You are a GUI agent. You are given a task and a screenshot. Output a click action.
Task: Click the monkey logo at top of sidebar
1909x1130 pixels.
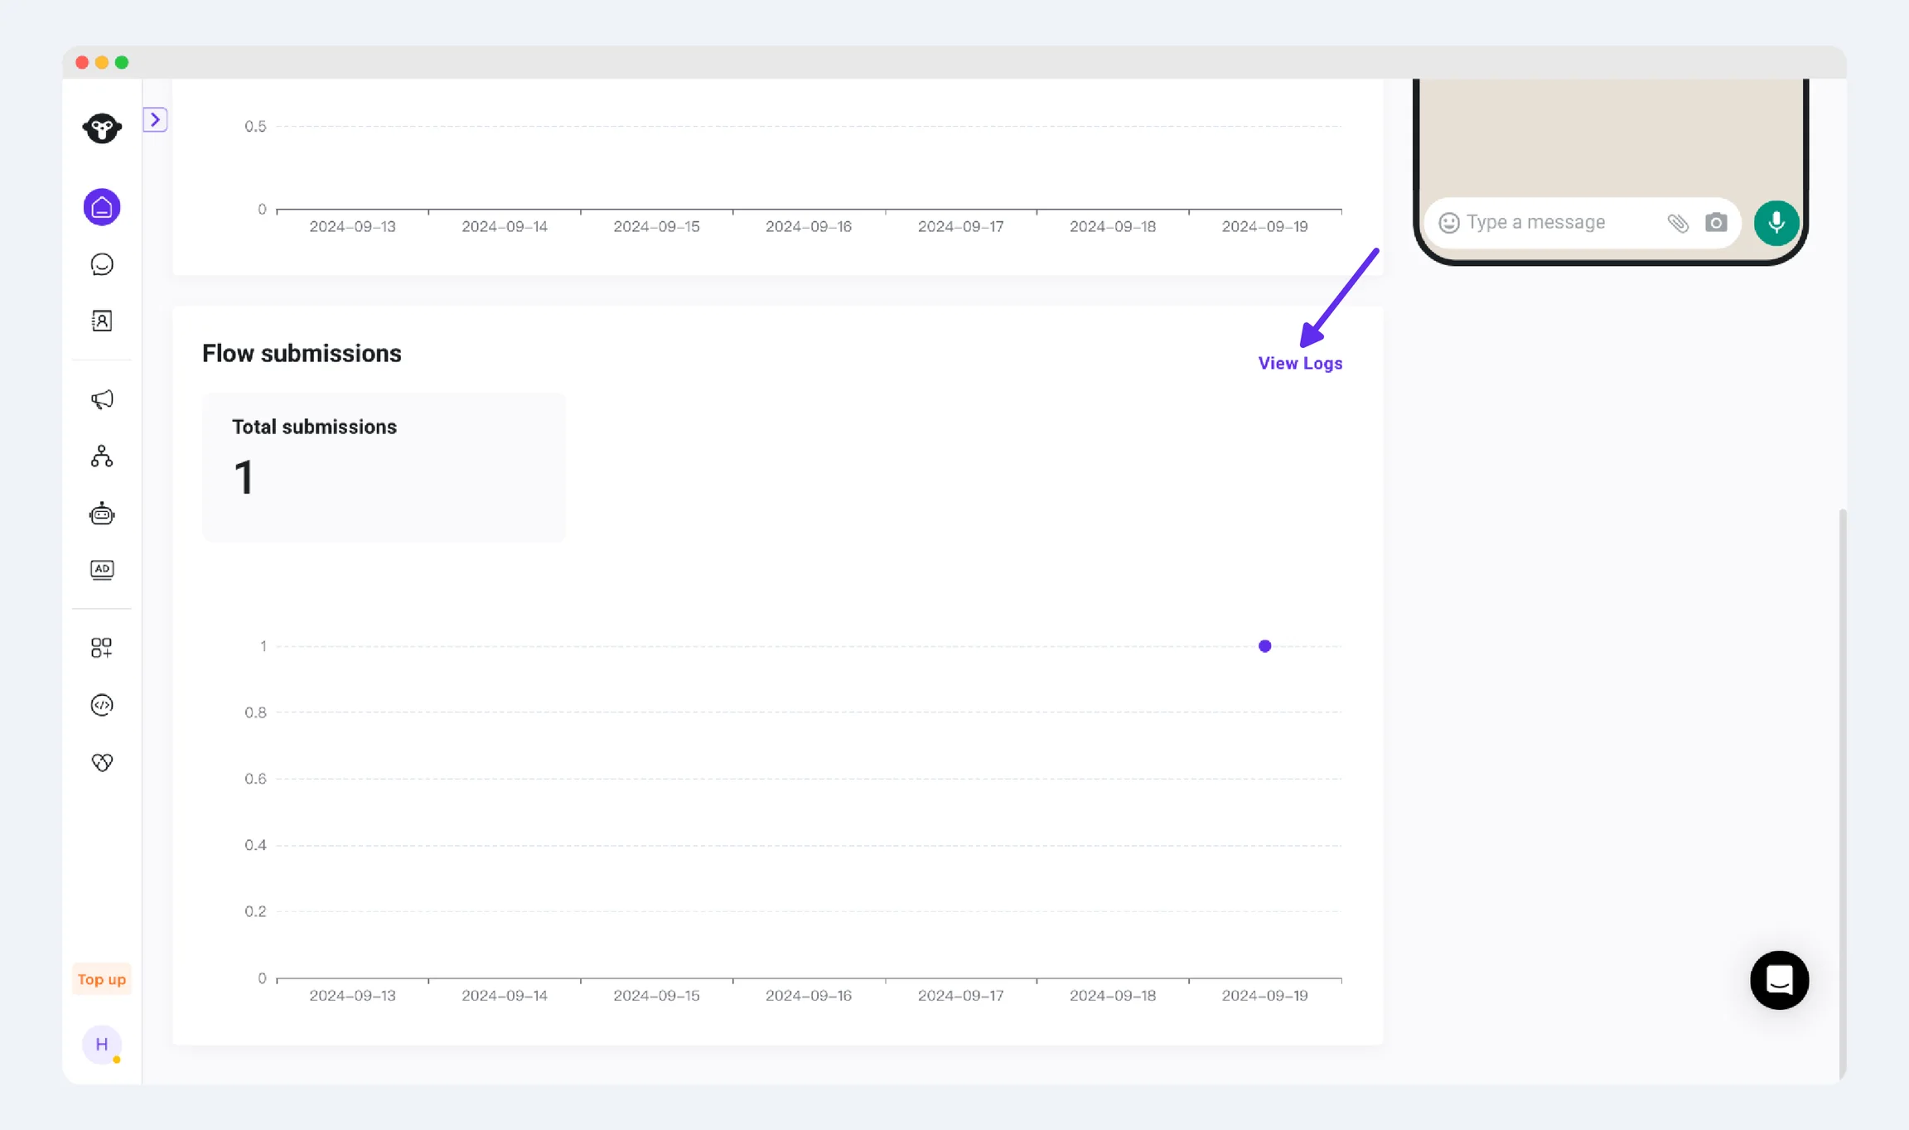pyautogui.click(x=102, y=128)
